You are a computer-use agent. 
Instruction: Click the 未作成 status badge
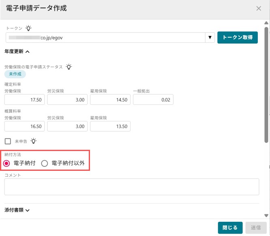pos(15,74)
